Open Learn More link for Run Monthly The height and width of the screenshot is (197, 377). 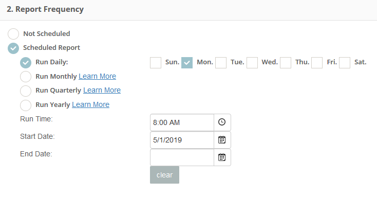98,76
